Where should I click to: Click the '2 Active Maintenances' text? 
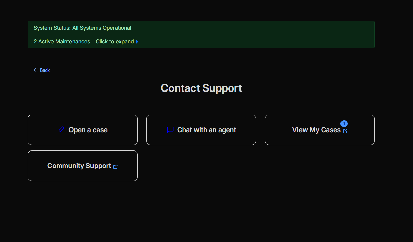click(x=62, y=42)
